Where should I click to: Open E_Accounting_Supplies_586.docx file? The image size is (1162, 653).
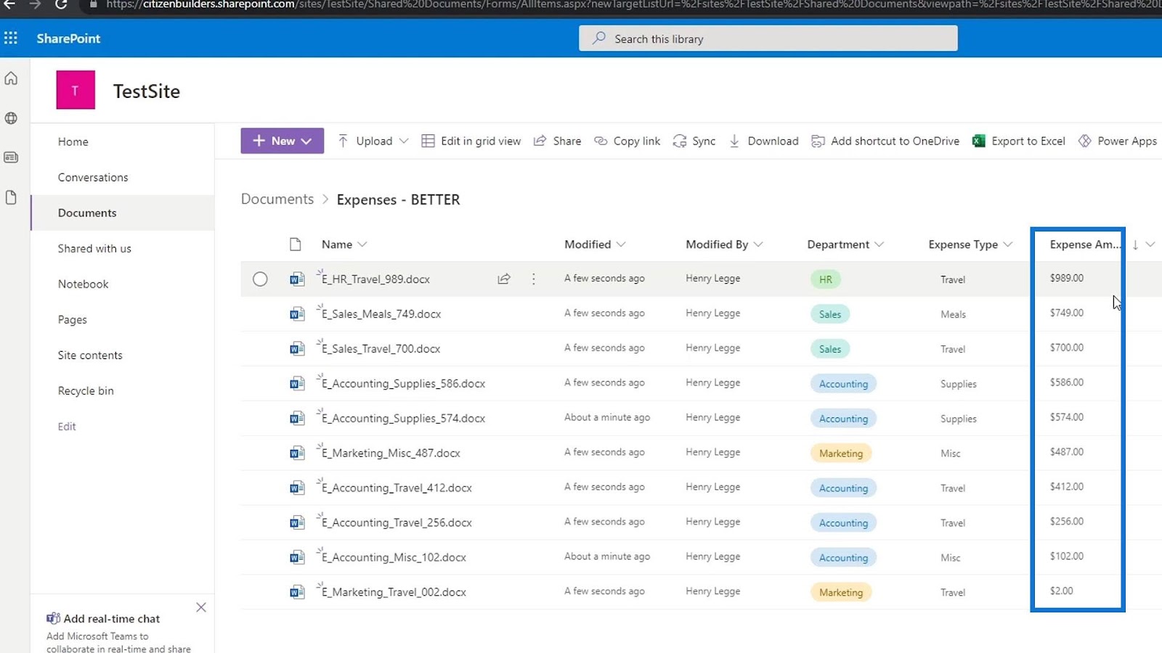coord(404,384)
